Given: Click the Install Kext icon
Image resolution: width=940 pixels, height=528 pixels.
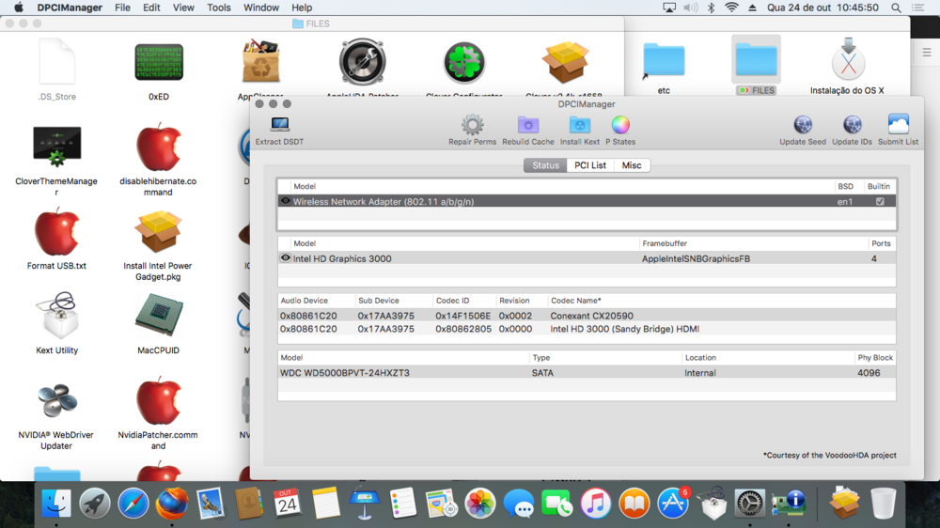Looking at the screenshot, I should 580,126.
